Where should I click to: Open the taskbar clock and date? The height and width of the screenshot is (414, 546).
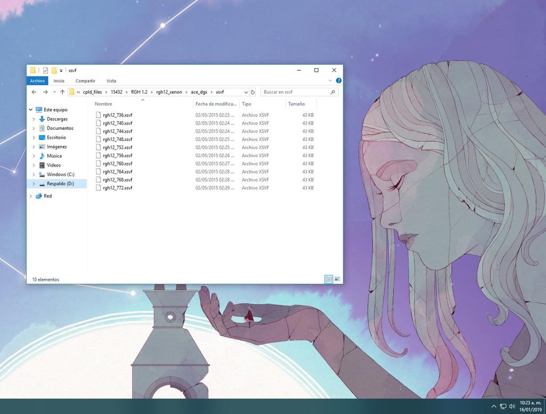click(531, 406)
